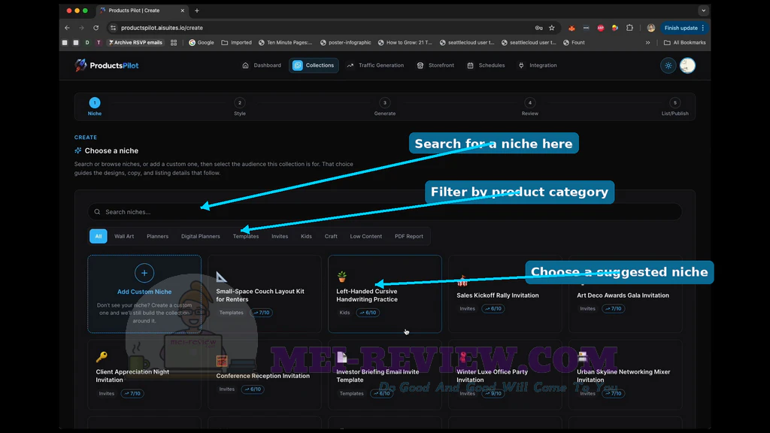Viewport: 770px width, 433px height.
Task: Select the Invites category filter
Action: (x=280, y=236)
